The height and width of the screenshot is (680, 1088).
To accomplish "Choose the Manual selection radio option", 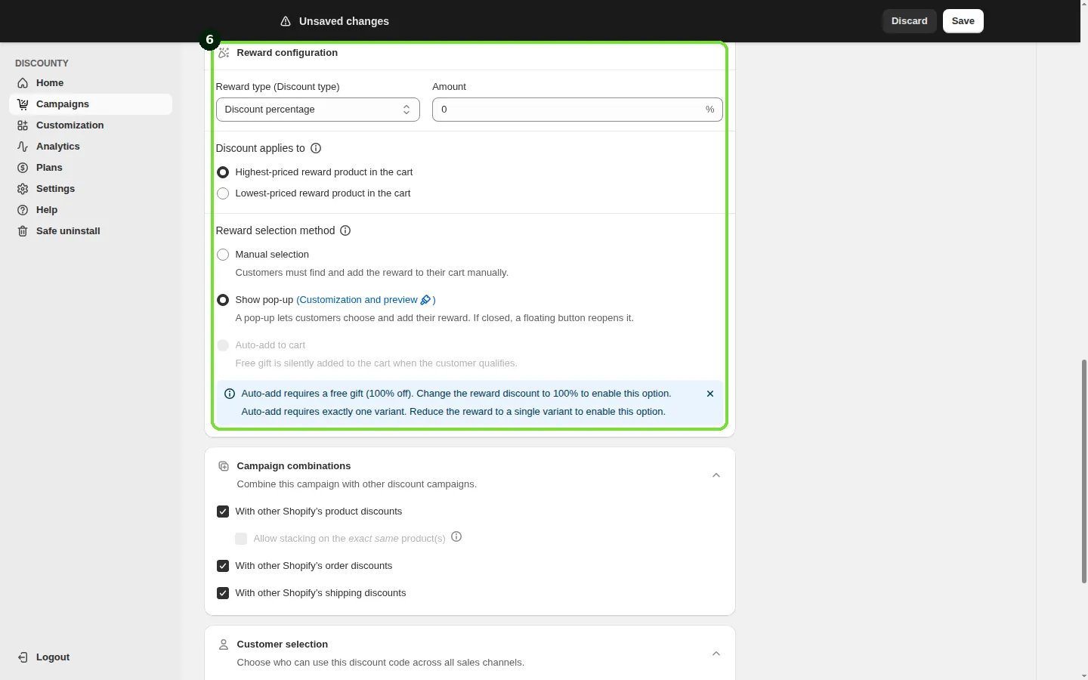I will (x=223, y=255).
